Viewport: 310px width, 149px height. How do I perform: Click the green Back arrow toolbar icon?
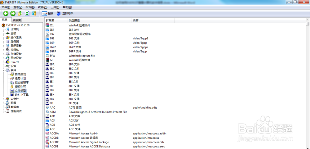(6, 13)
